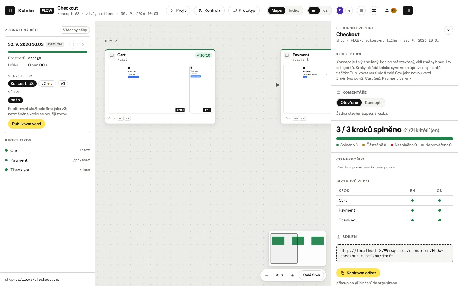Fit view with Celé flow
This screenshot has height=286, width=458.
click(311, 275)
